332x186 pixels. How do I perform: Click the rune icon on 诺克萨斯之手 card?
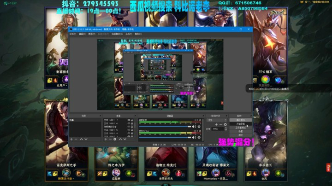tap(79, 174)
